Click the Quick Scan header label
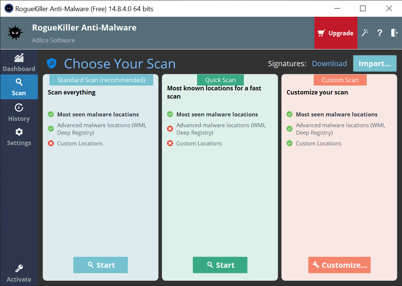This screenshot has height=286, width=402. (x=220, y=80)
